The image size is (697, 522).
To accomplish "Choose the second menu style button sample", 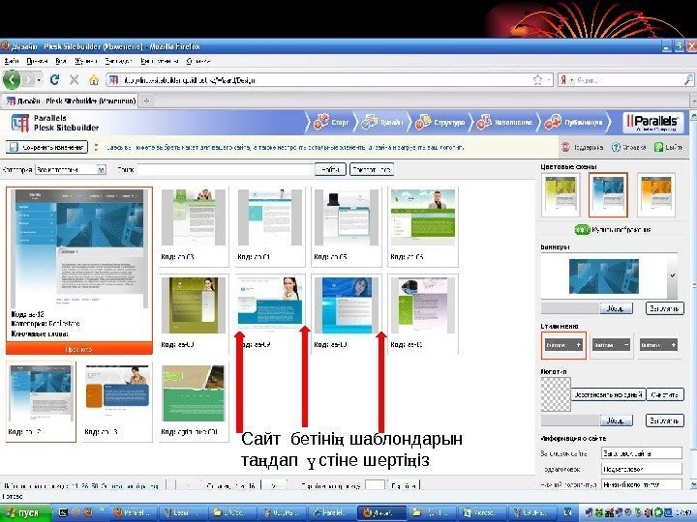I will (611, 345).
